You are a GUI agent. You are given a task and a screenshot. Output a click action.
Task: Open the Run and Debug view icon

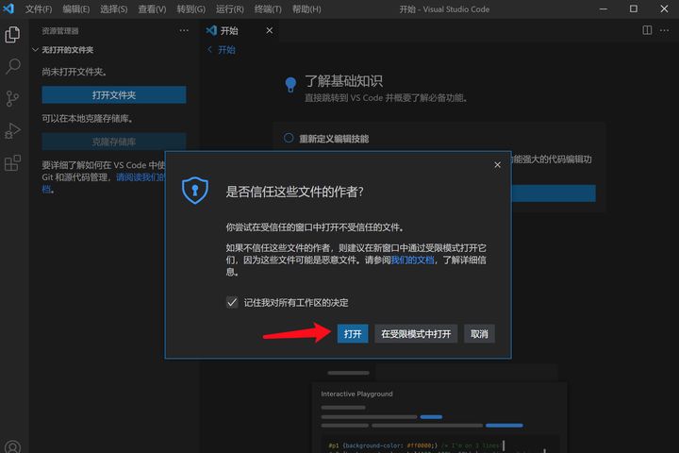click(12, 130)
